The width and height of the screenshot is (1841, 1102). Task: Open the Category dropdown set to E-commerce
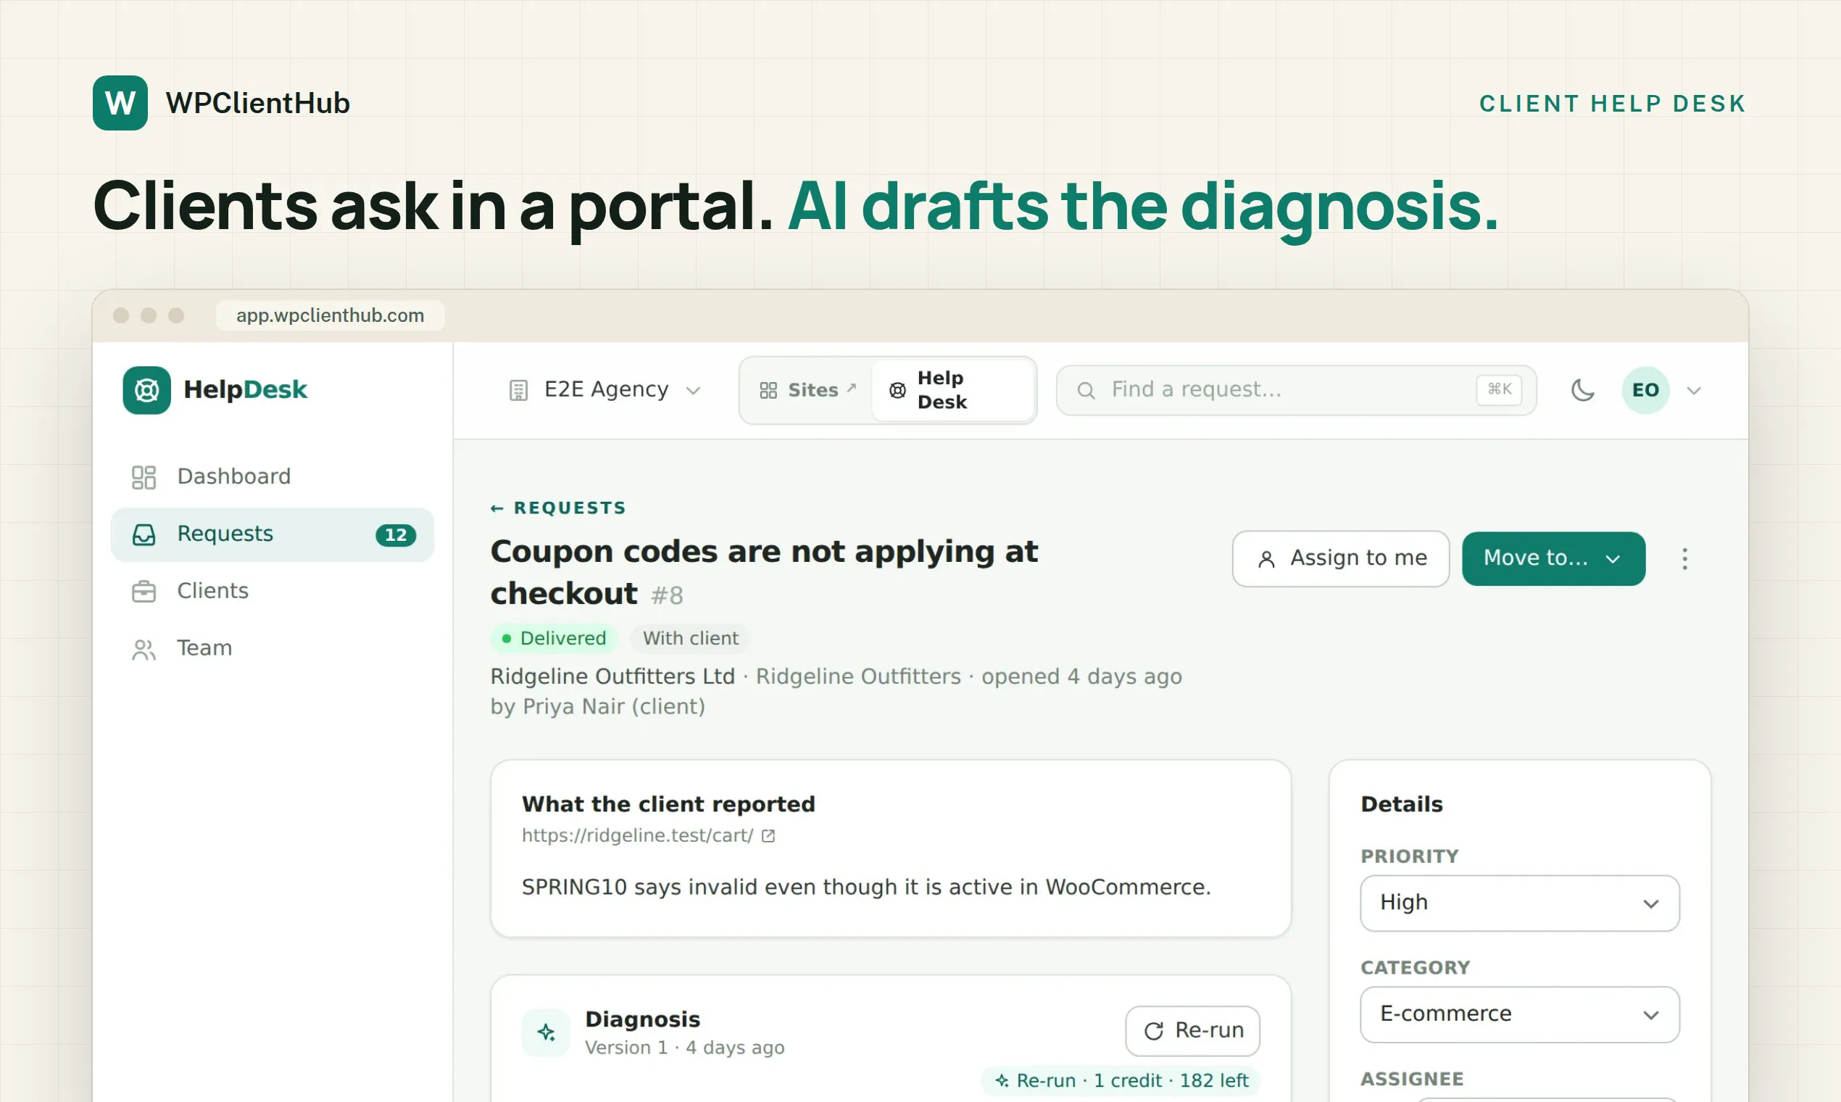click(x=1520, y=1014)
